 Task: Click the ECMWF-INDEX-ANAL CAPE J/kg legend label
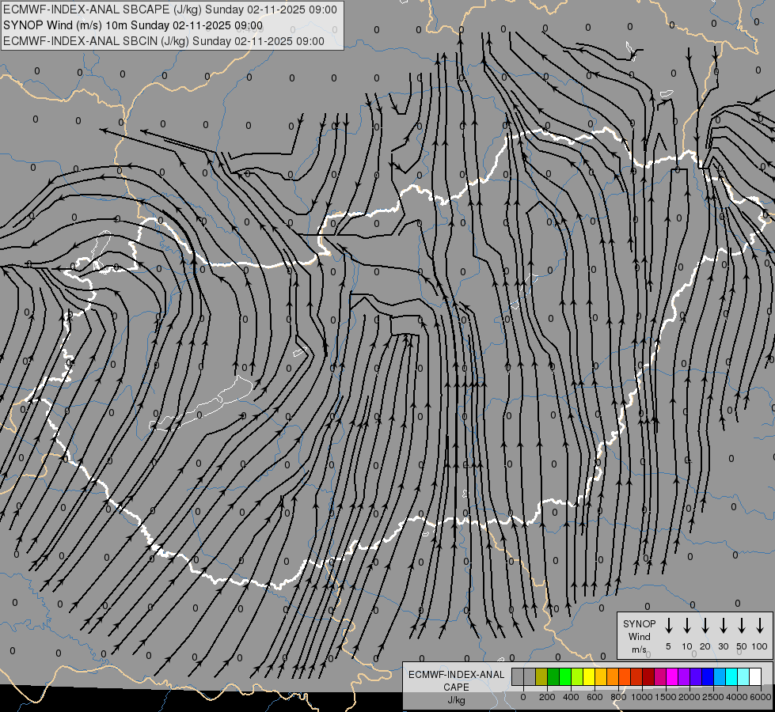click(456, 687)
